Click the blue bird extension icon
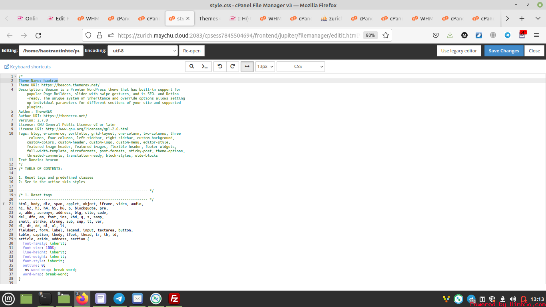The width and height of the screenshot is (546, 307). tap(479, 35)
